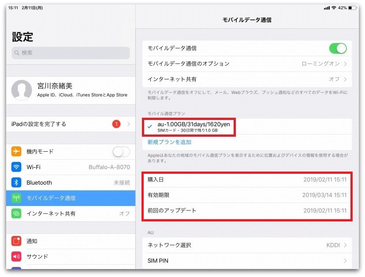
Task: Tap the 新規プランを追加 link
Action: [169, 142]
